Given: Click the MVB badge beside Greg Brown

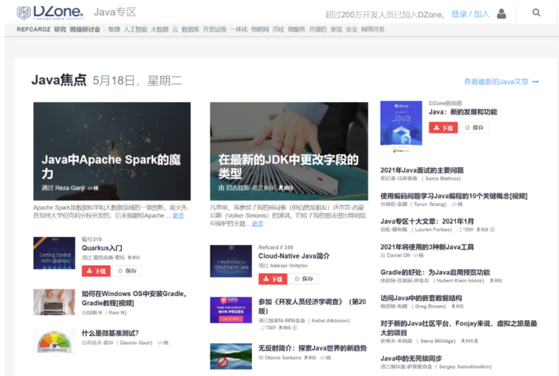Looking at the screenshot, I should tap(458, 307).
